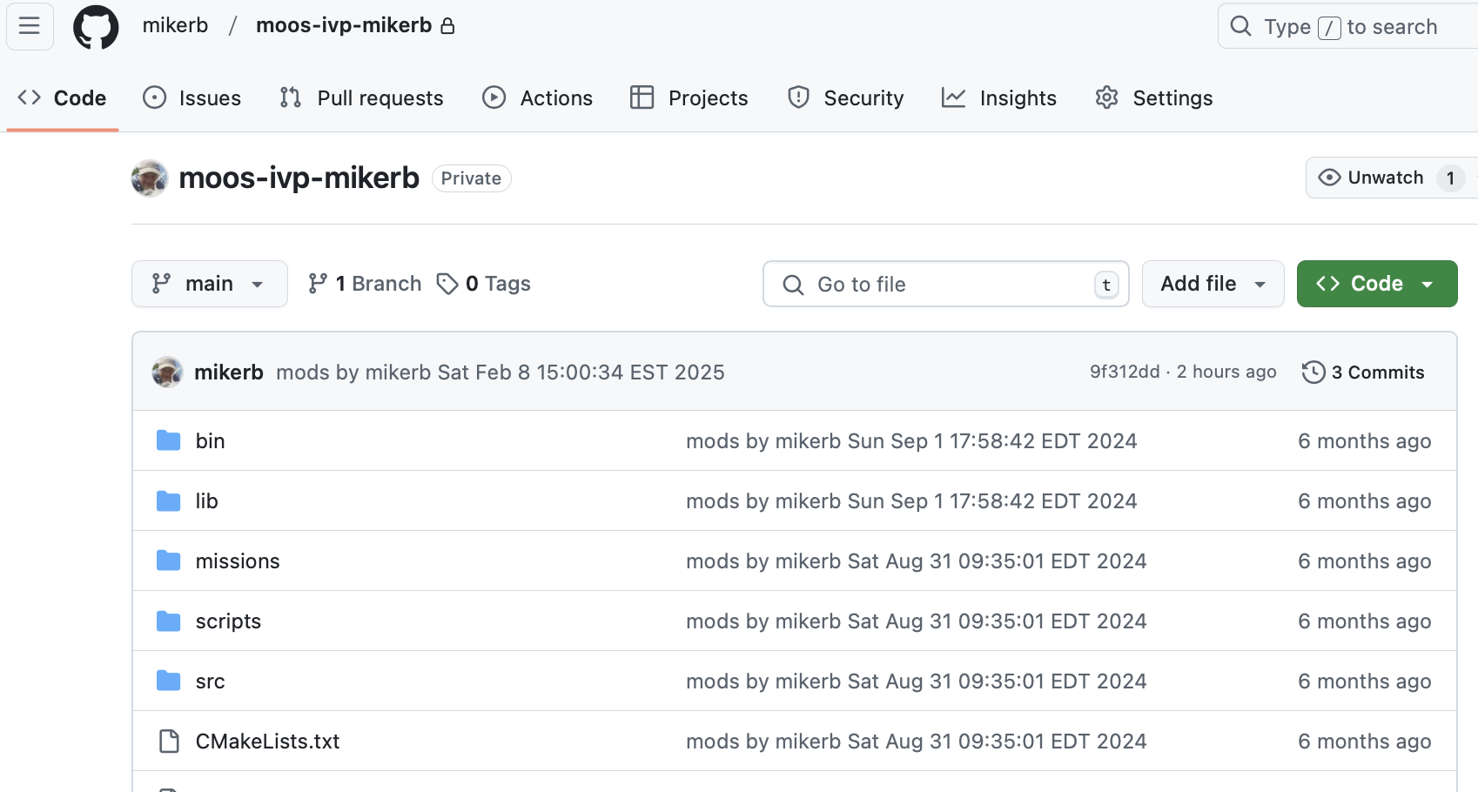Expand the main branch dropdown

209,284
